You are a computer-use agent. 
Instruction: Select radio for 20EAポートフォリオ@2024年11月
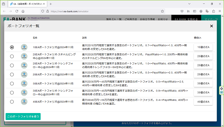[x=12, y=74]
